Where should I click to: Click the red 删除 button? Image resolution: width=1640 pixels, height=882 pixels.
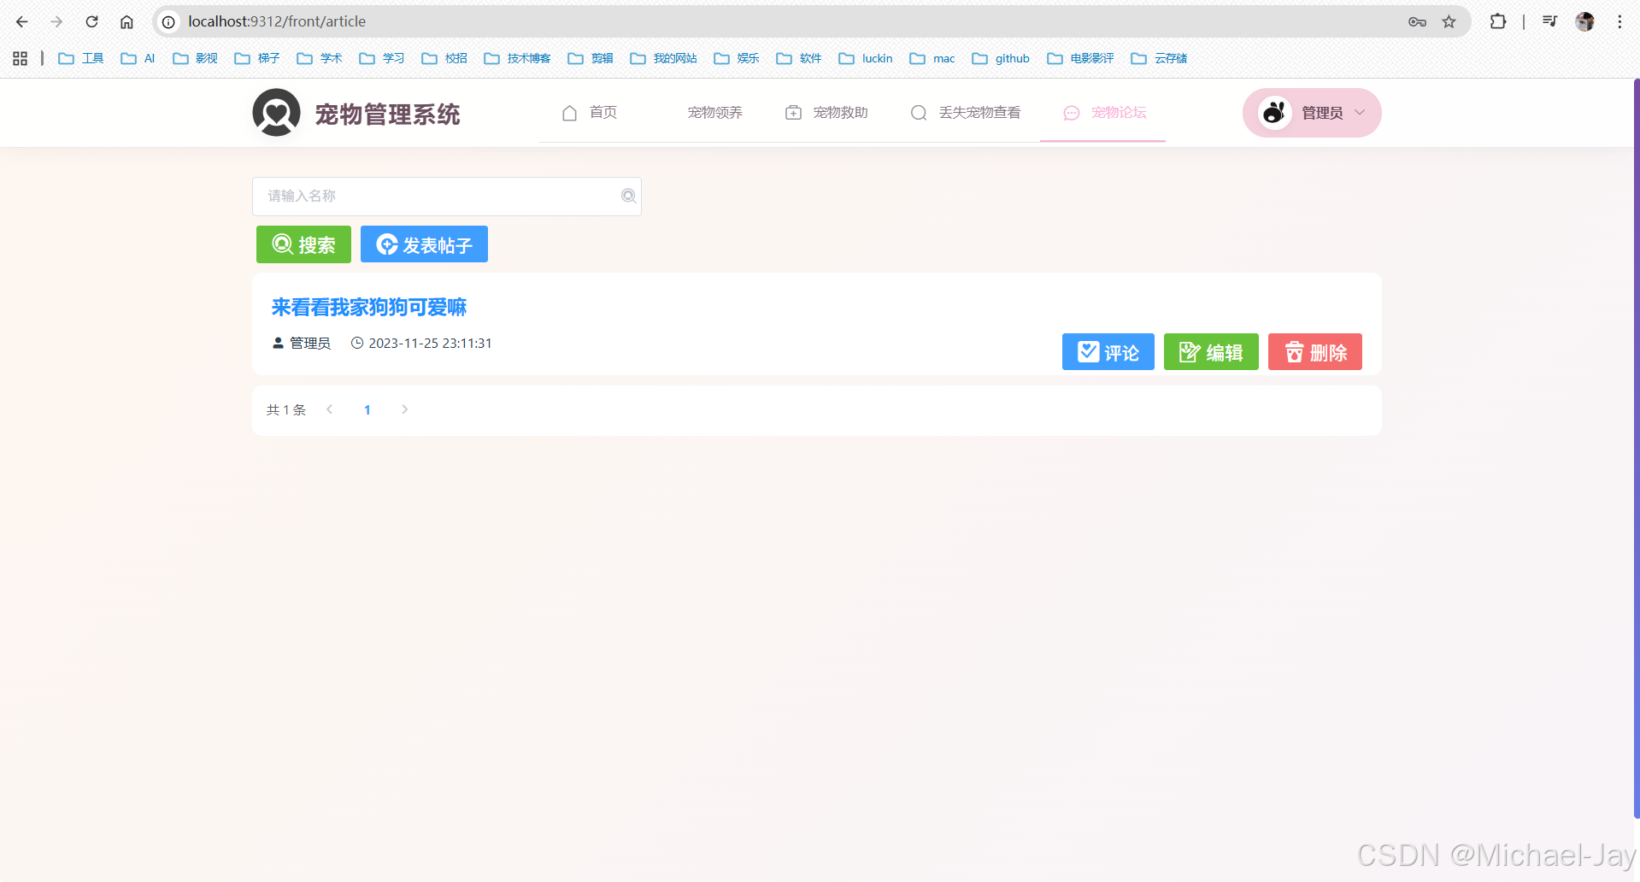click(1315, 352)
